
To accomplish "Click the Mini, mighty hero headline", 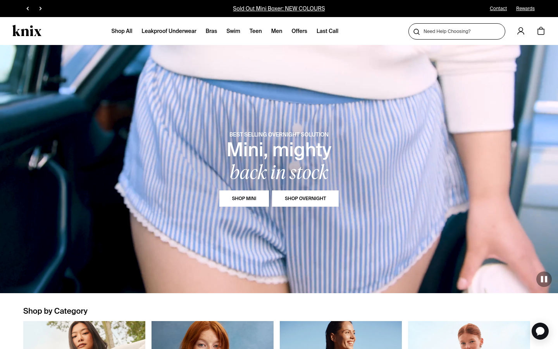I will pos(279,150).
